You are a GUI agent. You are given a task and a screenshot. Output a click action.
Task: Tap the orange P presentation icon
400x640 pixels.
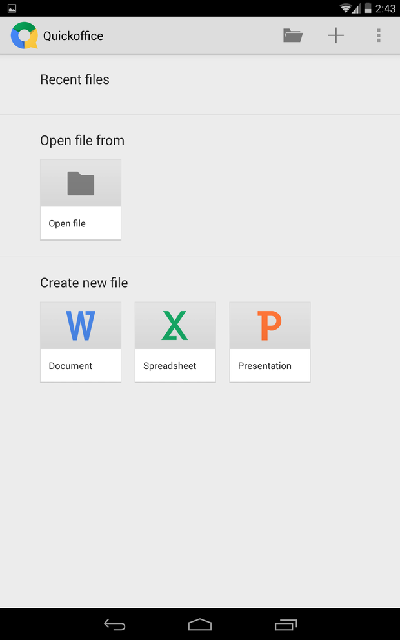(x=270, y=326)
